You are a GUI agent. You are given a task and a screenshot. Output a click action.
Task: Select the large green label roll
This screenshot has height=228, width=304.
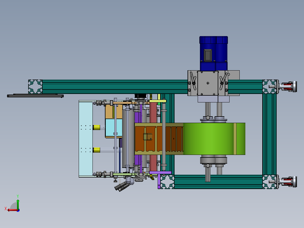[214, 139]
